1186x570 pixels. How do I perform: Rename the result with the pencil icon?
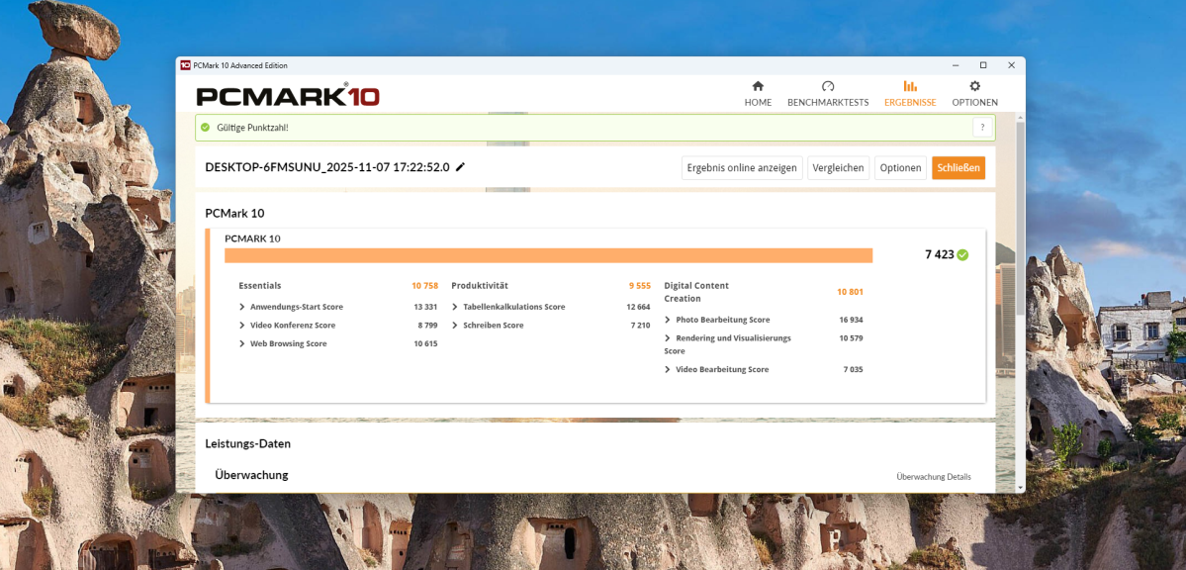pyautogui.click(x=459, y=167)
